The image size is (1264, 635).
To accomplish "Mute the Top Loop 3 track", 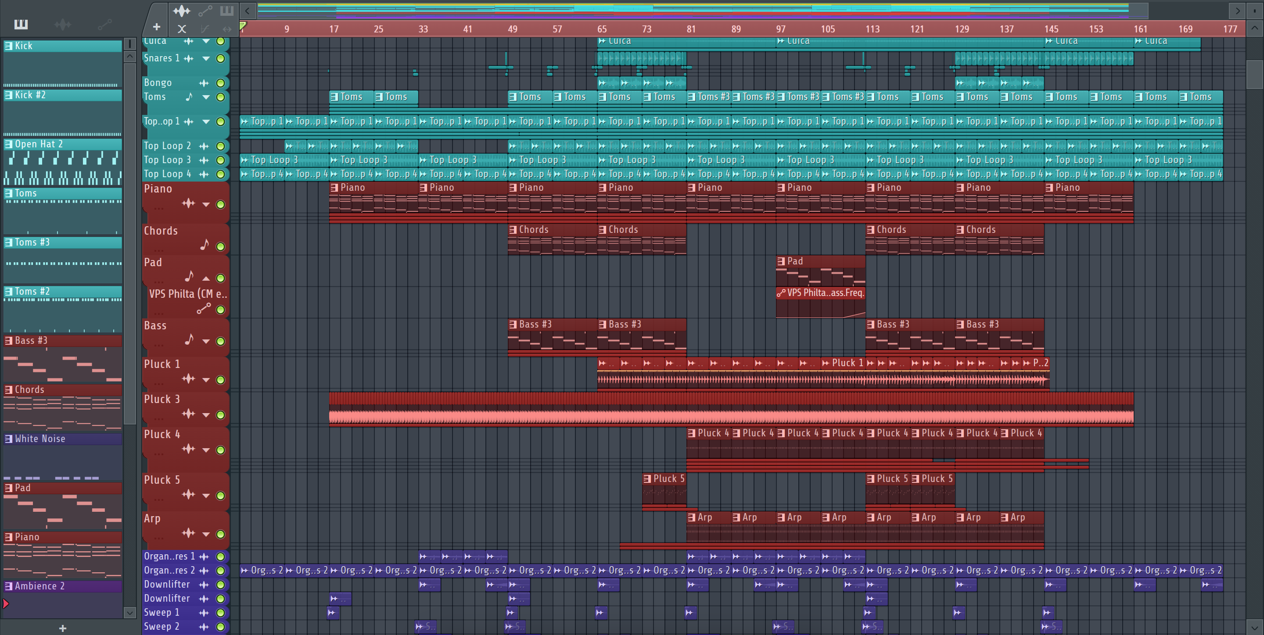I will [x=221, y=160].
